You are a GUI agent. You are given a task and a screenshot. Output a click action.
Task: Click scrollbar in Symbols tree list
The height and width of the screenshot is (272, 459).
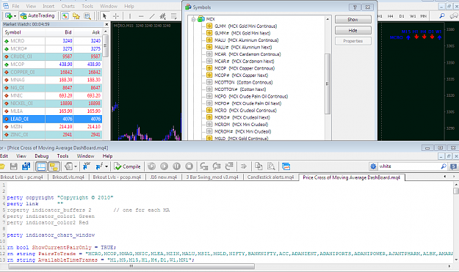[x=328, y=84]
